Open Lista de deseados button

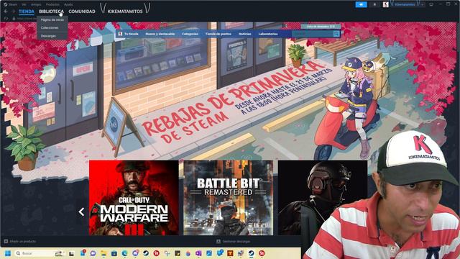click(x=321, y=27)
